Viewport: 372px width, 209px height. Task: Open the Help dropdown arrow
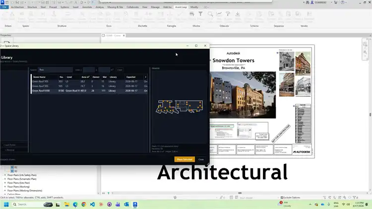point(346,2)
